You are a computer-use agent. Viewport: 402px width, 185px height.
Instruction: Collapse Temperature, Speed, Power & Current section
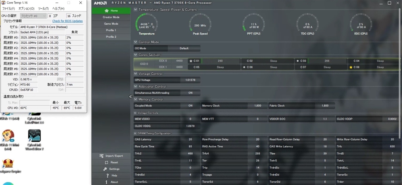tap(135, 10)
